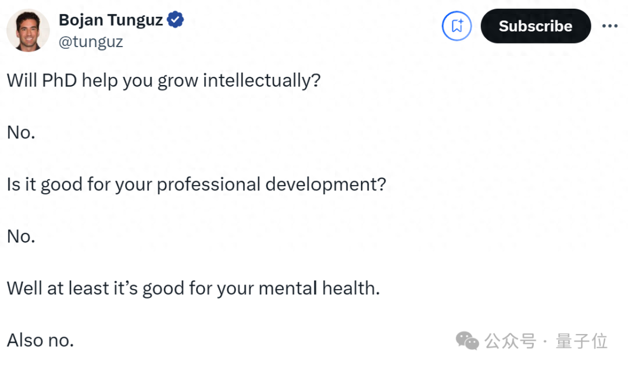Open the three-dot more options menu
628x366 pixels.
click(x=609, y=26)
